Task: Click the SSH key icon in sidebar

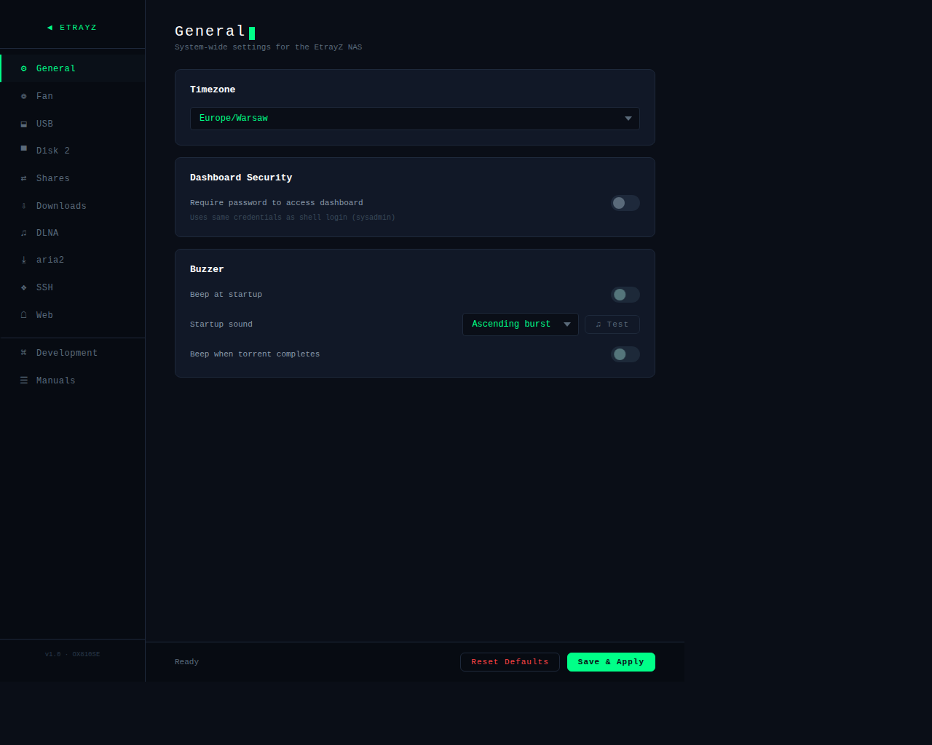Action: click(x=24, y=287)
